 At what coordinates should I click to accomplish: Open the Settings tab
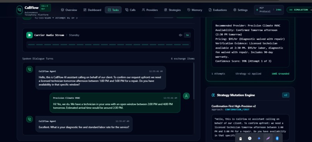pos(240,10)
